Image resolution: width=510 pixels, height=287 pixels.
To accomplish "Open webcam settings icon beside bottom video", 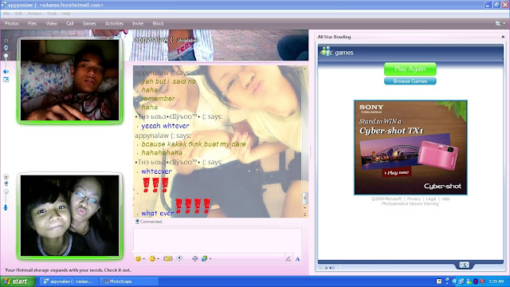I will [6, 183].
